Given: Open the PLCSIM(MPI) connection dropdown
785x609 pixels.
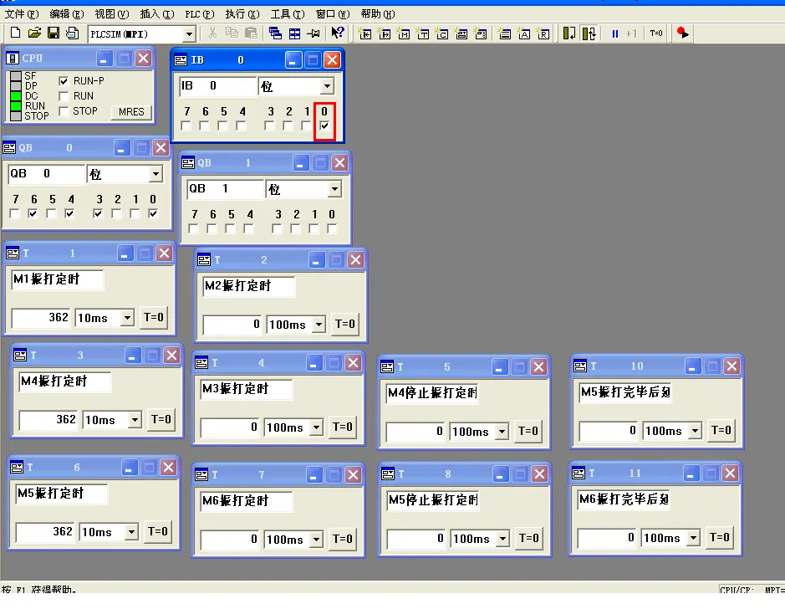Looking at the screenshot, I should point(189,34).
